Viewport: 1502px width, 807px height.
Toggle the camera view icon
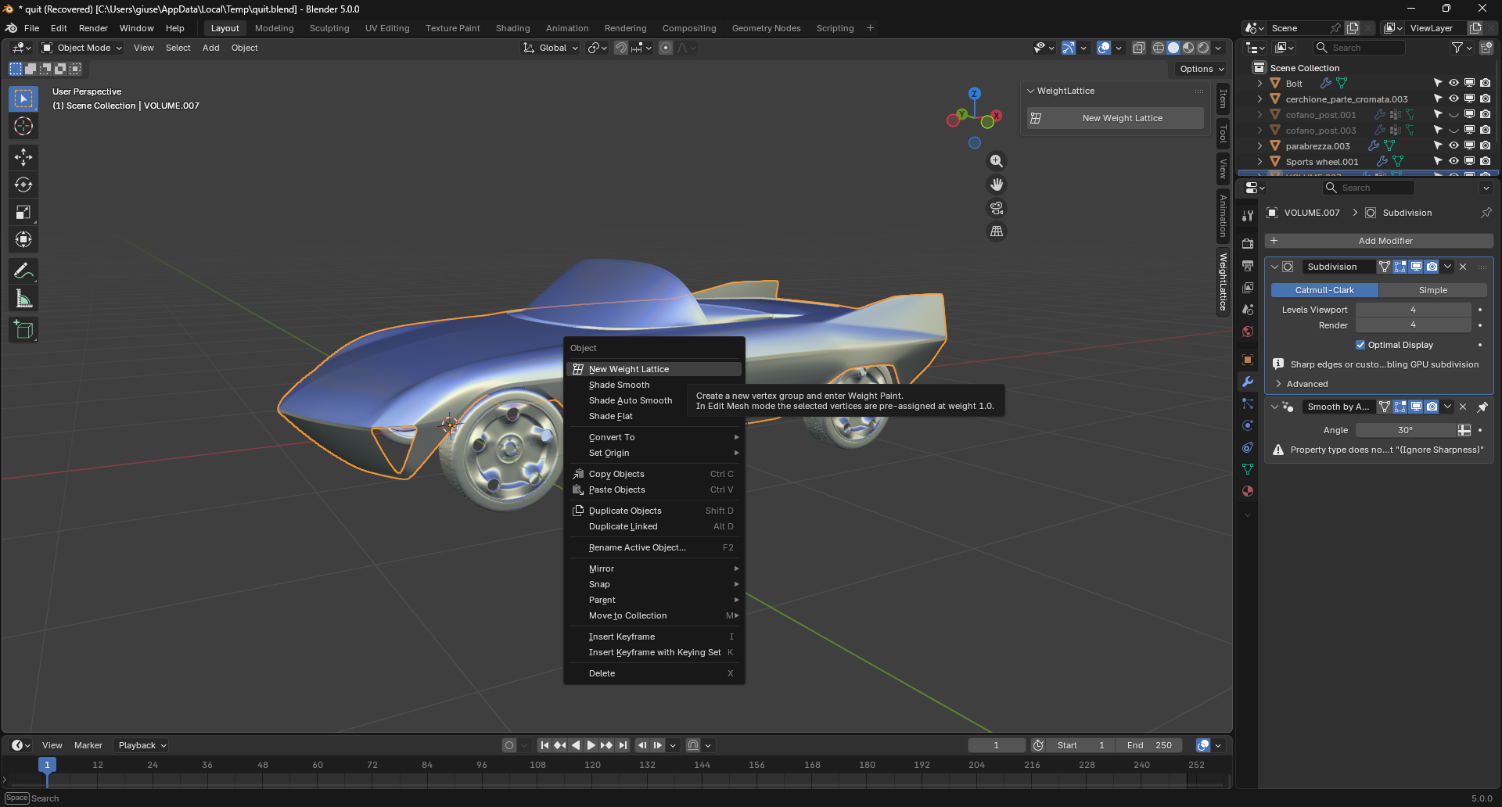(x=996, y=208)
